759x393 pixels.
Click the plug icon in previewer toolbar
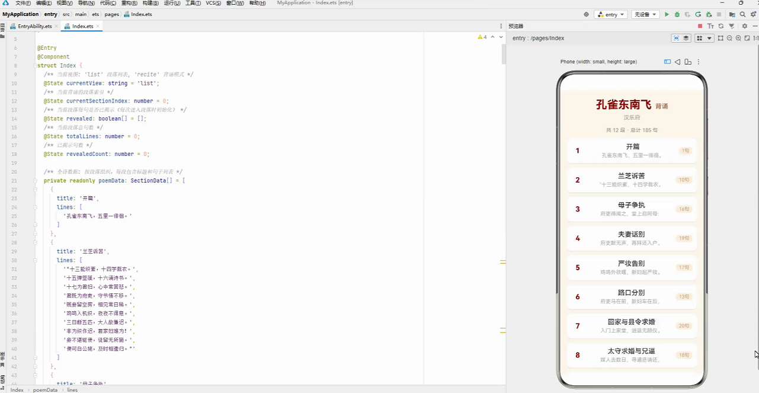click(x=732, y=26)
